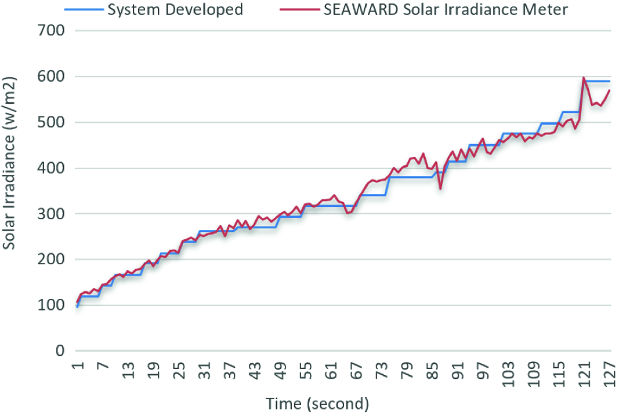Select the time-axis tick label 97
The height and width of the screenshot is (413, 619).
pos(483,370)
